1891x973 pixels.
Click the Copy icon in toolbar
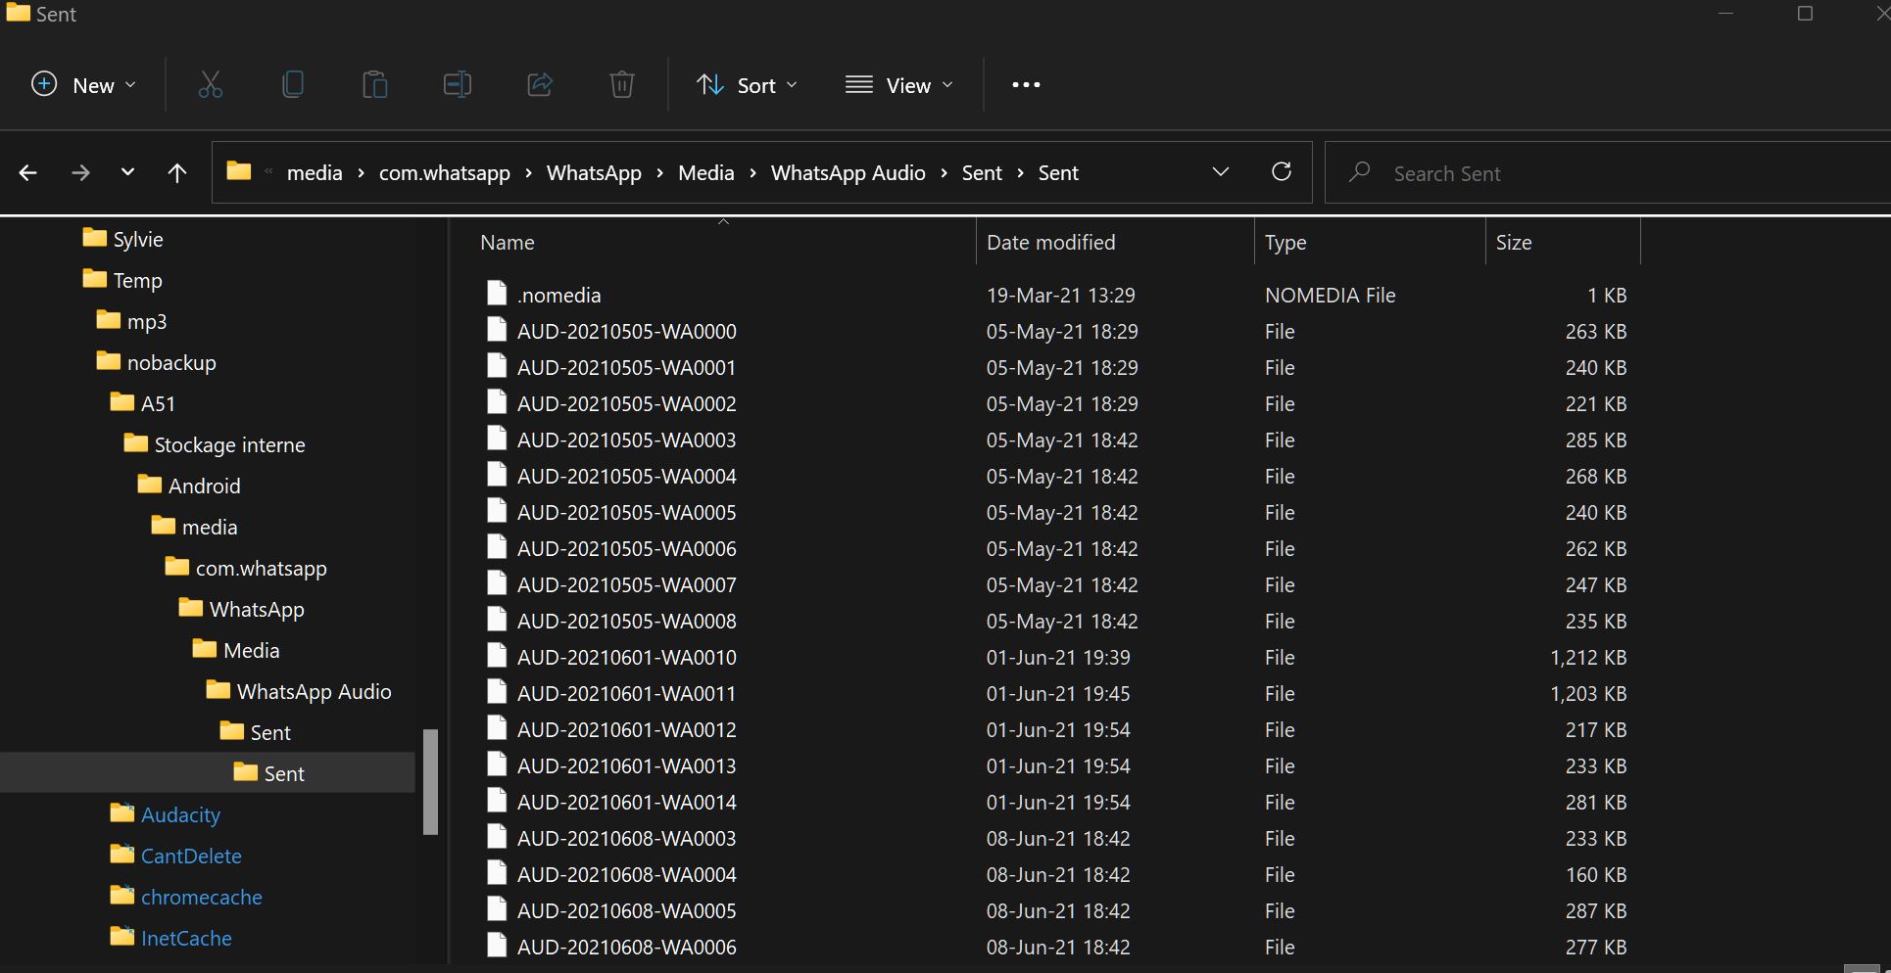pyautogui.click(x=292, y=85)
